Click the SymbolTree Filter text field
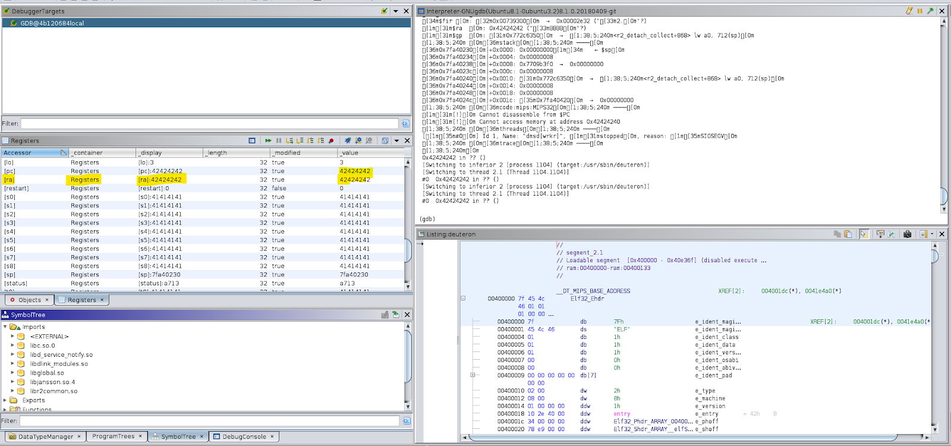Screen dimensions: 951x446 tap(209, 421)
